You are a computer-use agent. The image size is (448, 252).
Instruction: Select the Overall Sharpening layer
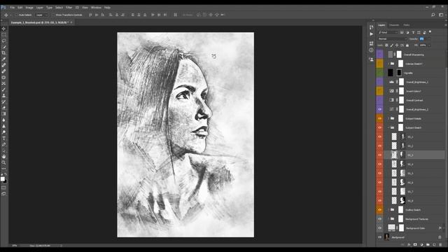414,55
